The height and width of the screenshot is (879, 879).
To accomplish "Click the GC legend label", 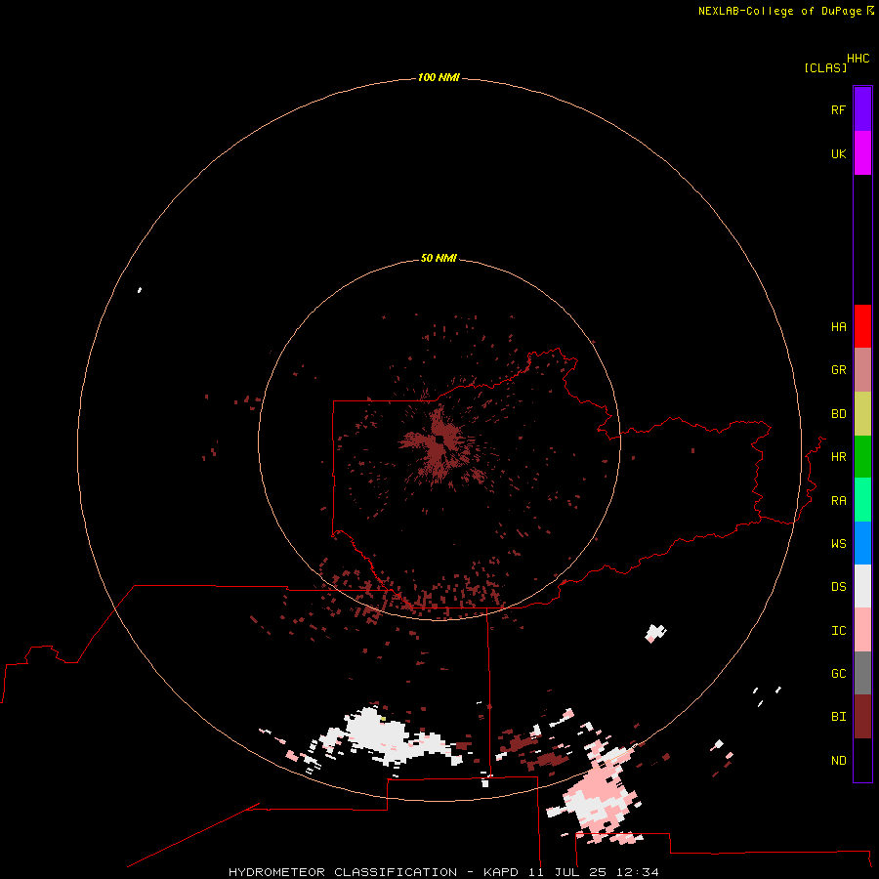I will coord(839,674).
